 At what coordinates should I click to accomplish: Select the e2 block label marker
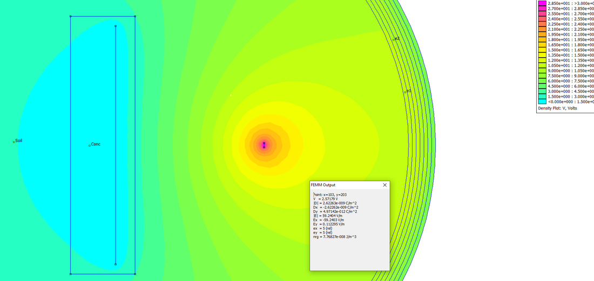(x=394, y=39)
